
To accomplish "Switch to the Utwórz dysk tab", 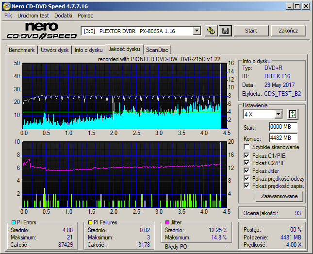I will [54, 50].
